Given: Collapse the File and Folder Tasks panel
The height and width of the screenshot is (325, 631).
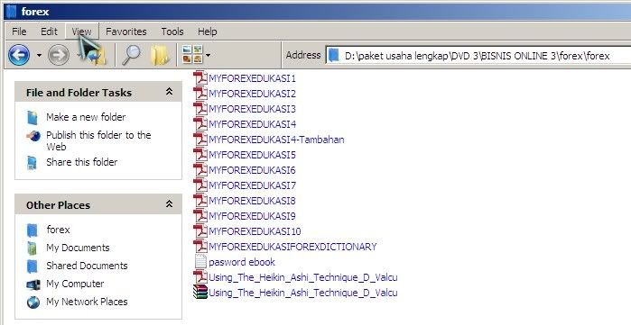Looking at the screenshot, I should point(170,92).
